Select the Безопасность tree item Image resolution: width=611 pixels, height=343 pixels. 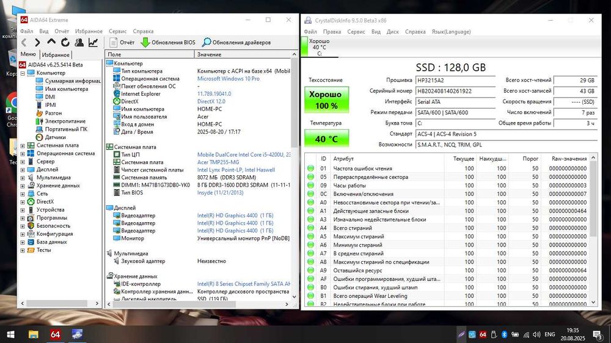tap(49, 226)
